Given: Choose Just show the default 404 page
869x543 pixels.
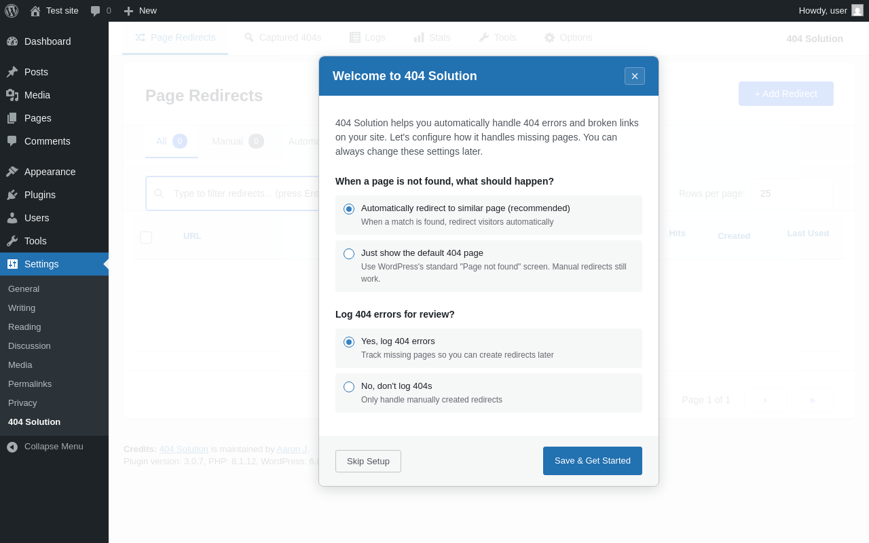Looking at the screenshot, I should click(x=349, y=254).
